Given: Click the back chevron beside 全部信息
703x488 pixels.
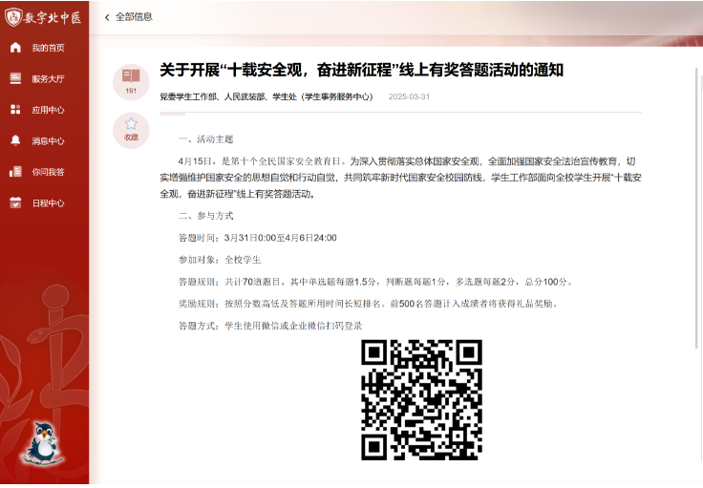Looking at the screenshot, I should point(107,17).
